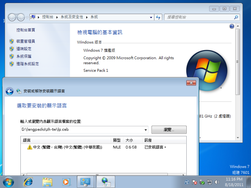This screenshot has height=188, width=251.
Task: Click the search magnifier in Control Panel
Action: 236,17
